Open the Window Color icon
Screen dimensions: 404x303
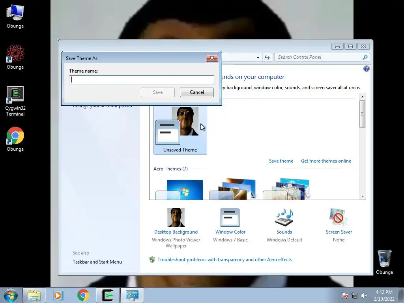(230, 217)
